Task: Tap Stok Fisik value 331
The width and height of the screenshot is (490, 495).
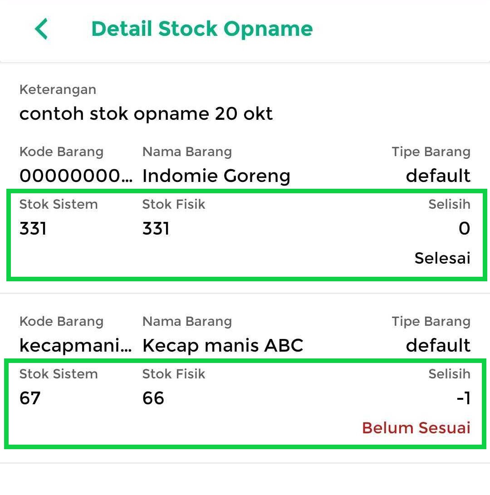Action: 156,228
